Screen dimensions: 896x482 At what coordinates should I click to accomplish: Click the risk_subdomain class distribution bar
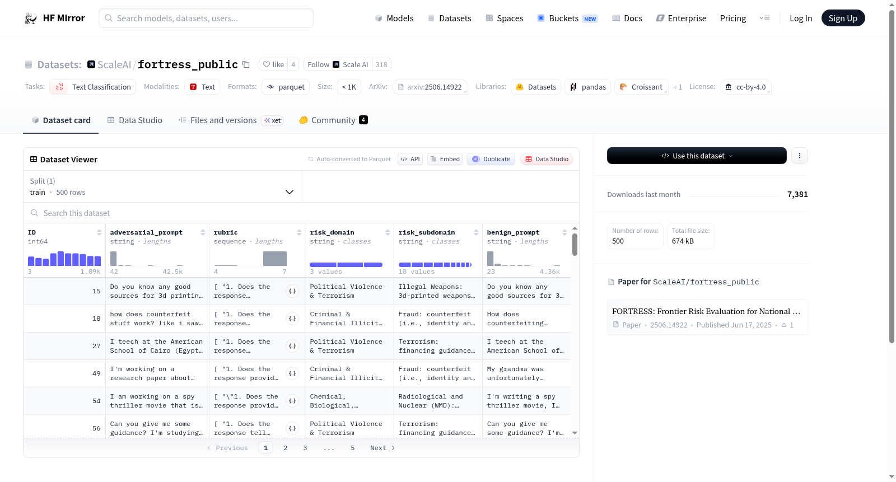click(435, 265)
